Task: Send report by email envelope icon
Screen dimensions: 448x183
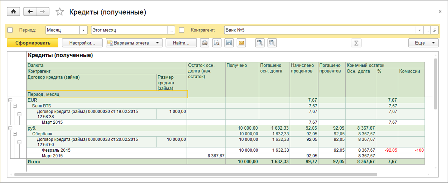Action: pos(241,43)
